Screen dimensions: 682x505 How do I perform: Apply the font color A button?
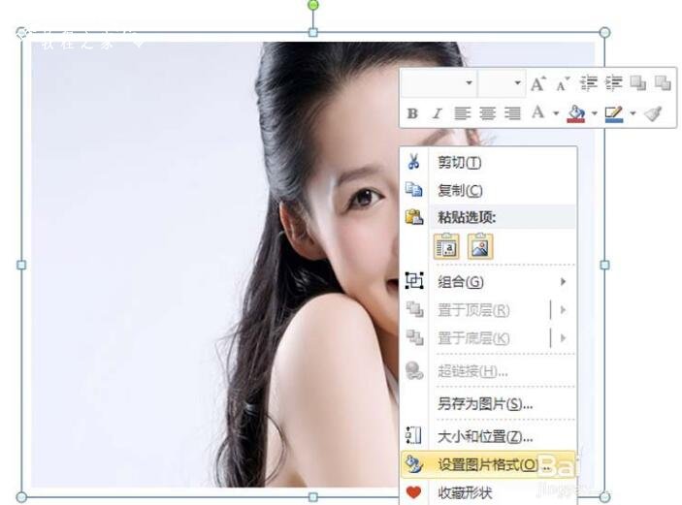[538, 112]
